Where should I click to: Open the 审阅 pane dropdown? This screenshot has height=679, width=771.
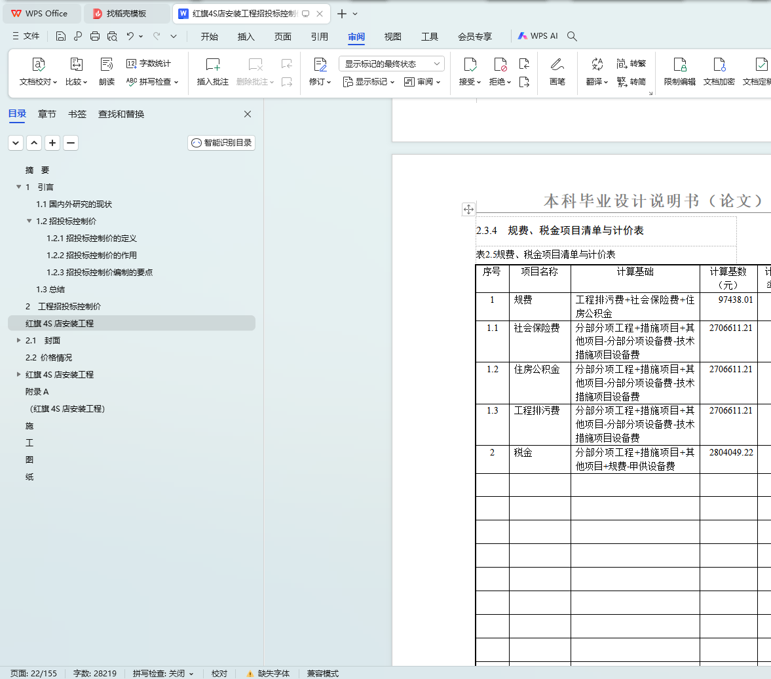[x=422, y=82]
